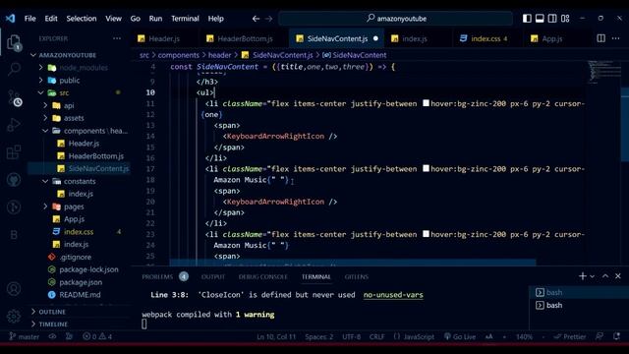The image size is (629, 354).
Task: Expand the TIMELINE section
Action: pos(49,324)
